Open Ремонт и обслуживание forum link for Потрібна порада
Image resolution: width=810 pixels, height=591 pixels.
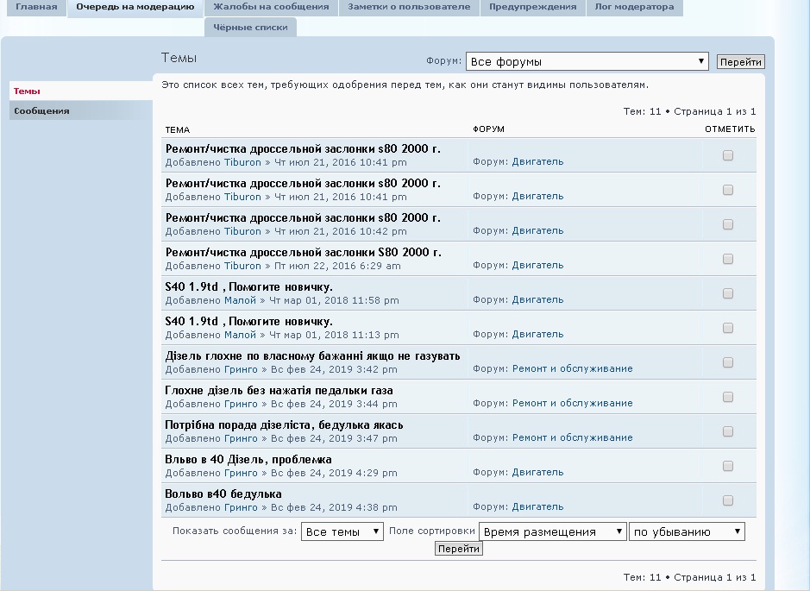click(x=572, y=438)
